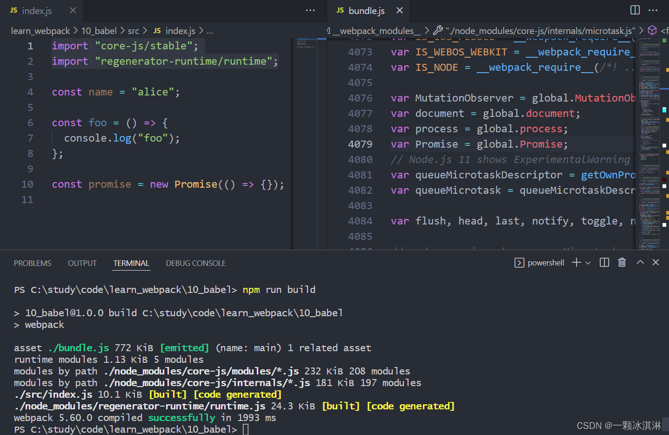Click the 'npm run build' command text
The image size is (669, 435).
pyautogui.click(x=279, y=290)
